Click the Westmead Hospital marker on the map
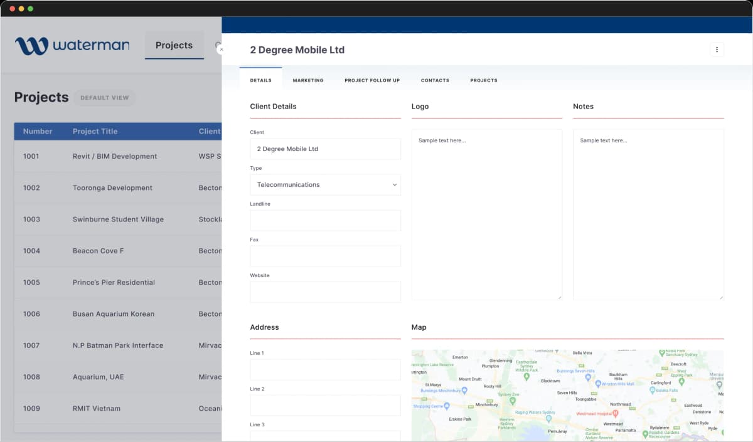 click(x=616, y=414)
